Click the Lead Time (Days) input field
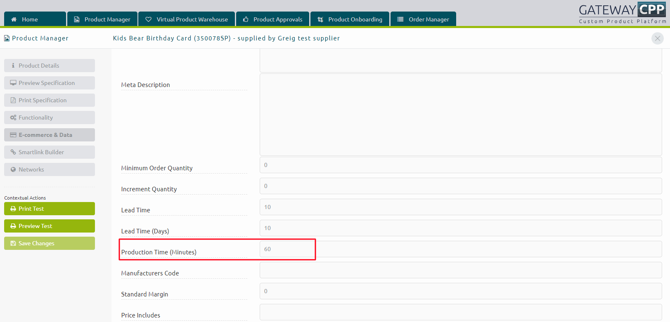The image size is (670, 322). [461, 228]
